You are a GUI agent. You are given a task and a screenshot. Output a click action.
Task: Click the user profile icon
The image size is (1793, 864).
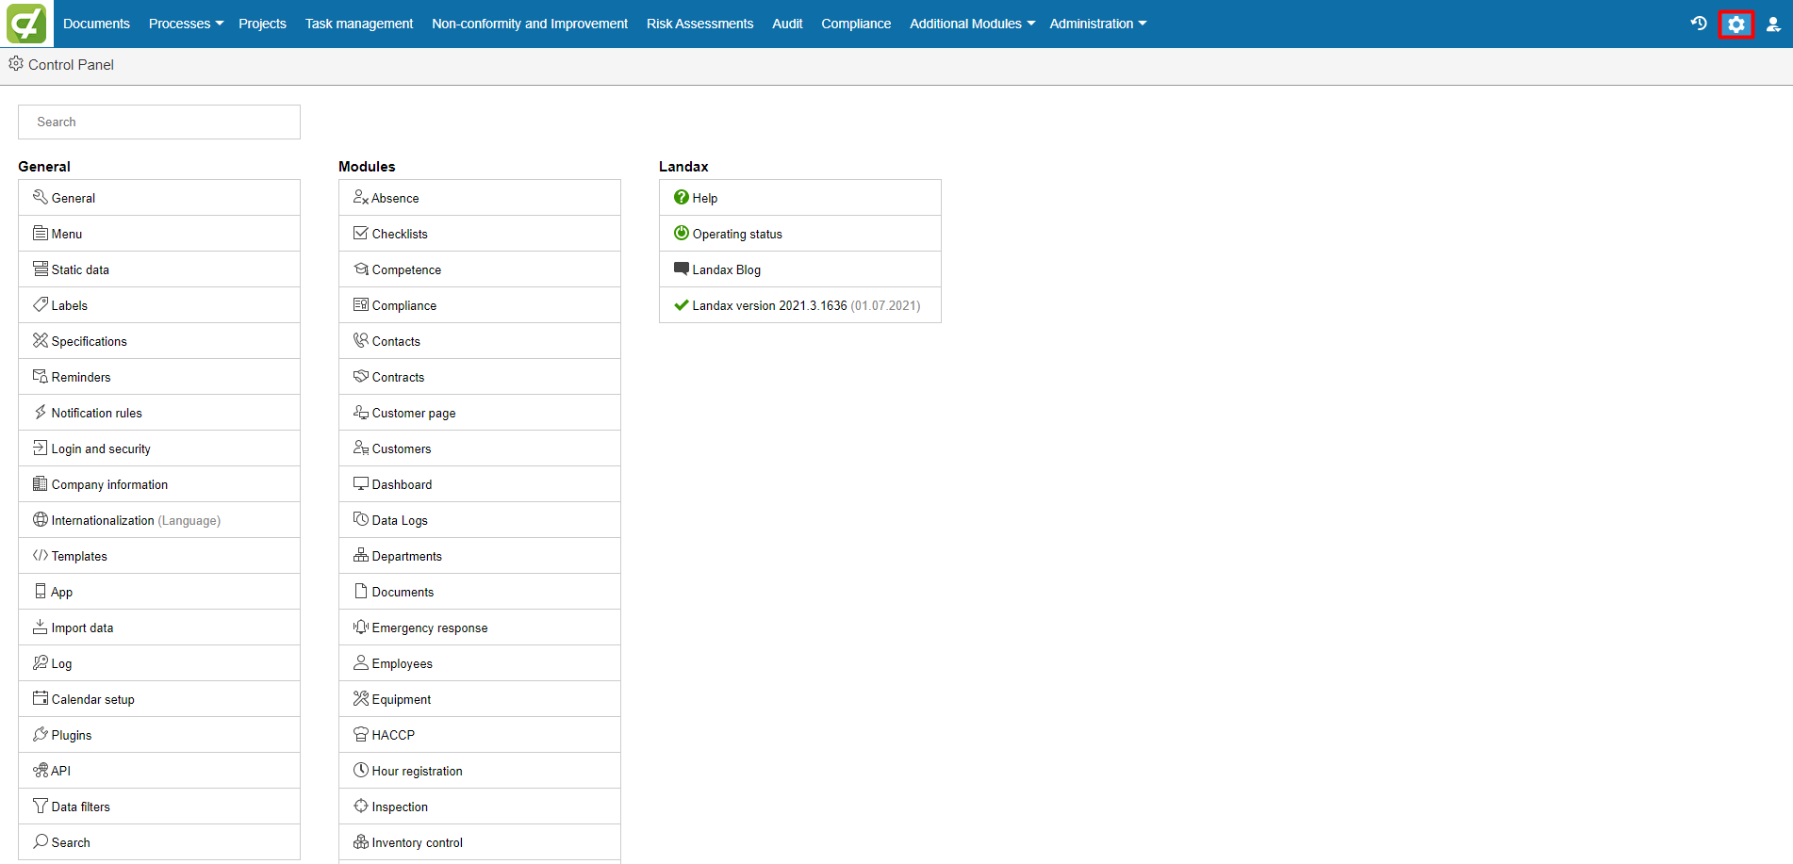(1773, 24)
